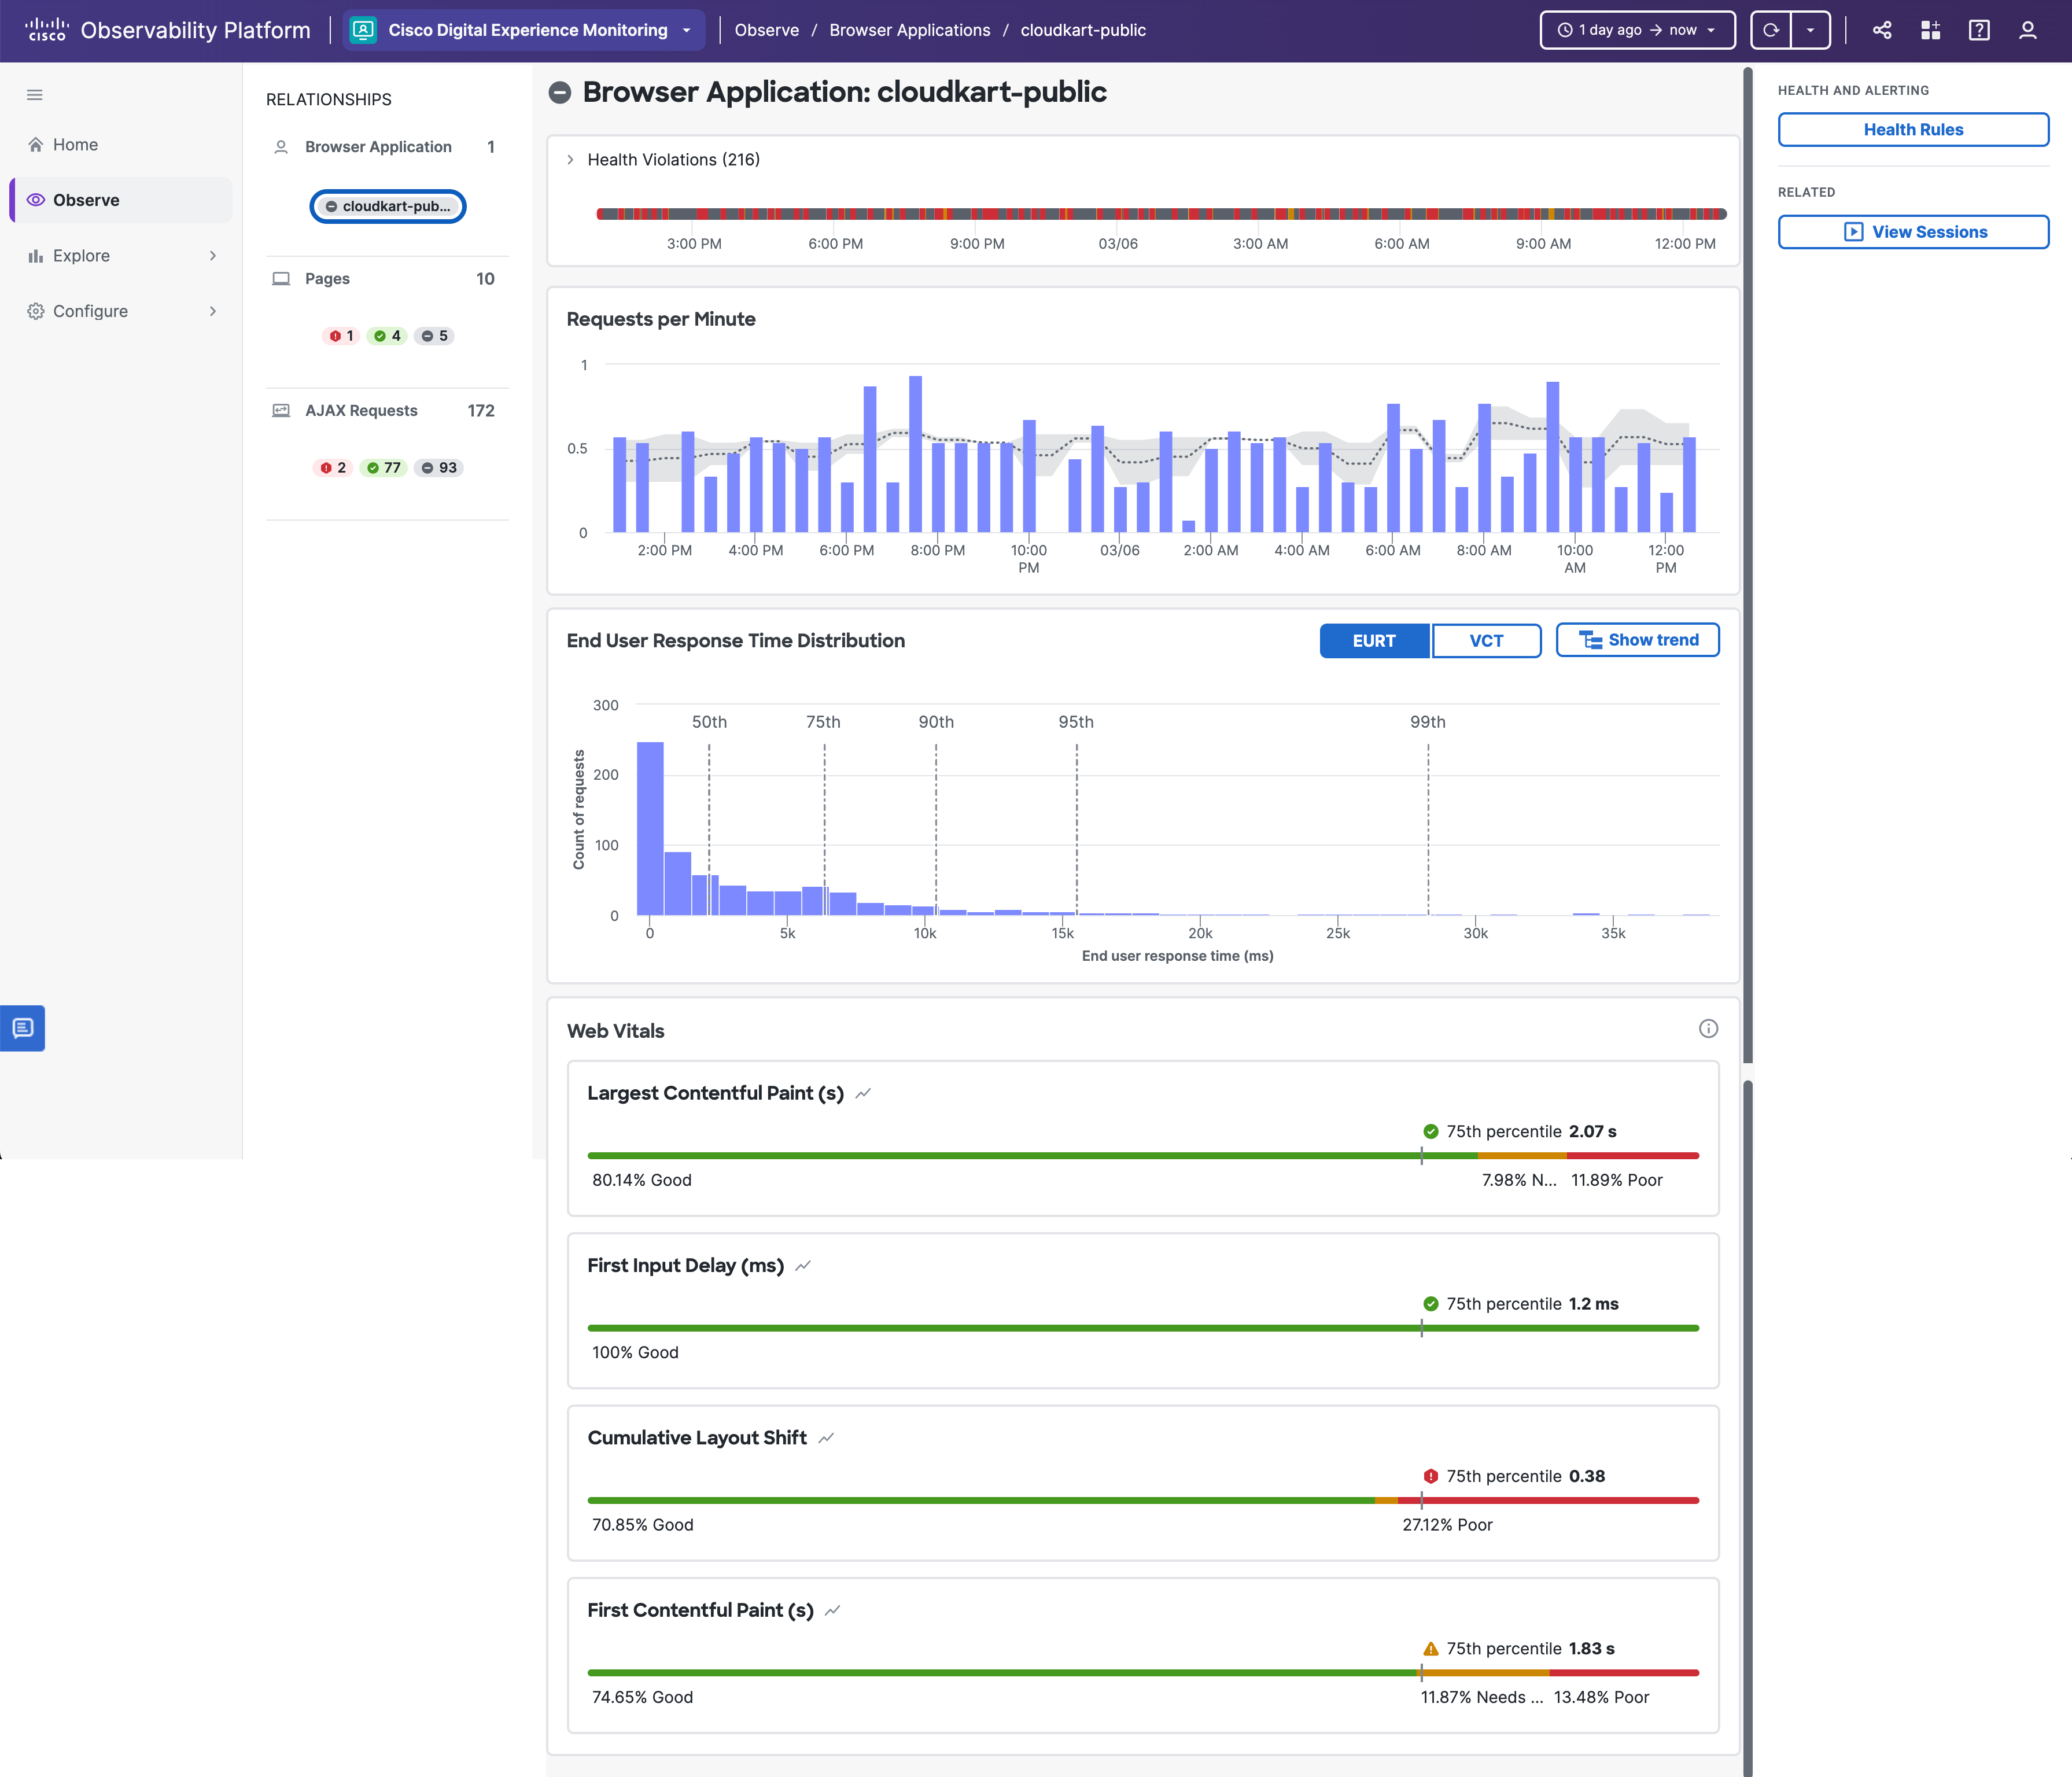Image resolution: width=2072 pixels, height=1777 pixels.
Task: Click Largest Contentful Paint percentile bar
Action: [x=1143, y=1156]
